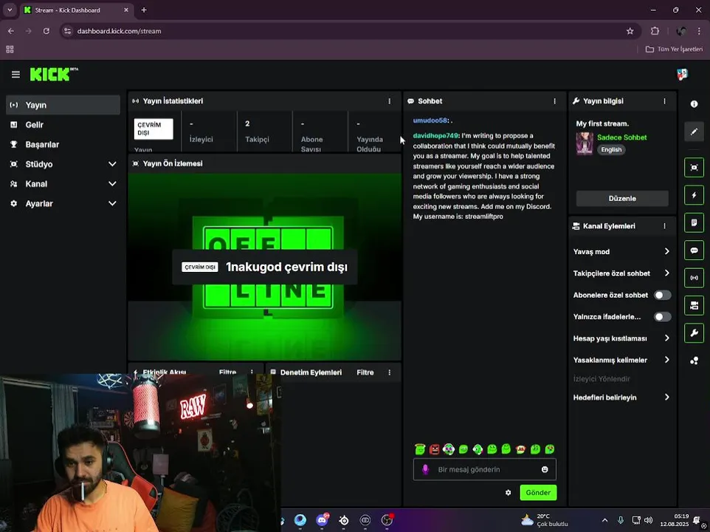Open a new browser tab
The image size is (710, 532).
[x=143, y=10]
